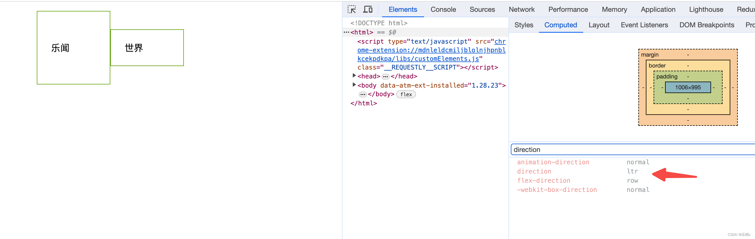755x239 pixels.
Task: Expand the head element node
Action: coord(354,76)
